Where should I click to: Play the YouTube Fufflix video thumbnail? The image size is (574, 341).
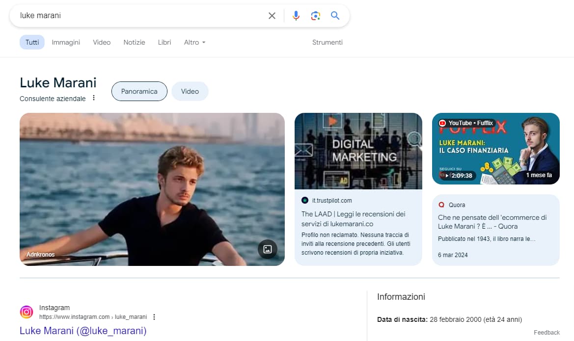(x=495, y=149)
